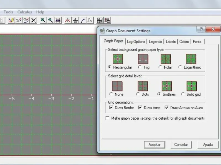This screenshot has height=165, width=221.
Task: Open the Legends tab
Action: tap(155, 42)
